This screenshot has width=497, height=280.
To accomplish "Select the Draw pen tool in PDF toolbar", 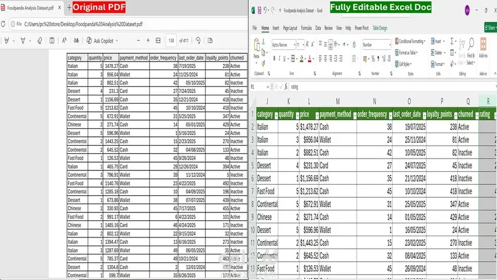I will click(23, 41).
